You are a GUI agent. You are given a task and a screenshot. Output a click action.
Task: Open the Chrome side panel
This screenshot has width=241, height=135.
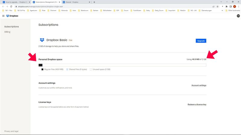[230, 7]
